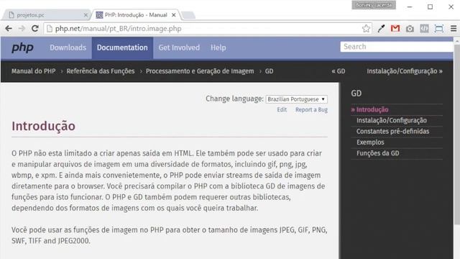Go back using browser back arrow
Image resolution: width=460 pixels, height=259 pixels.
pyautogui.click(x=9, y=29)
